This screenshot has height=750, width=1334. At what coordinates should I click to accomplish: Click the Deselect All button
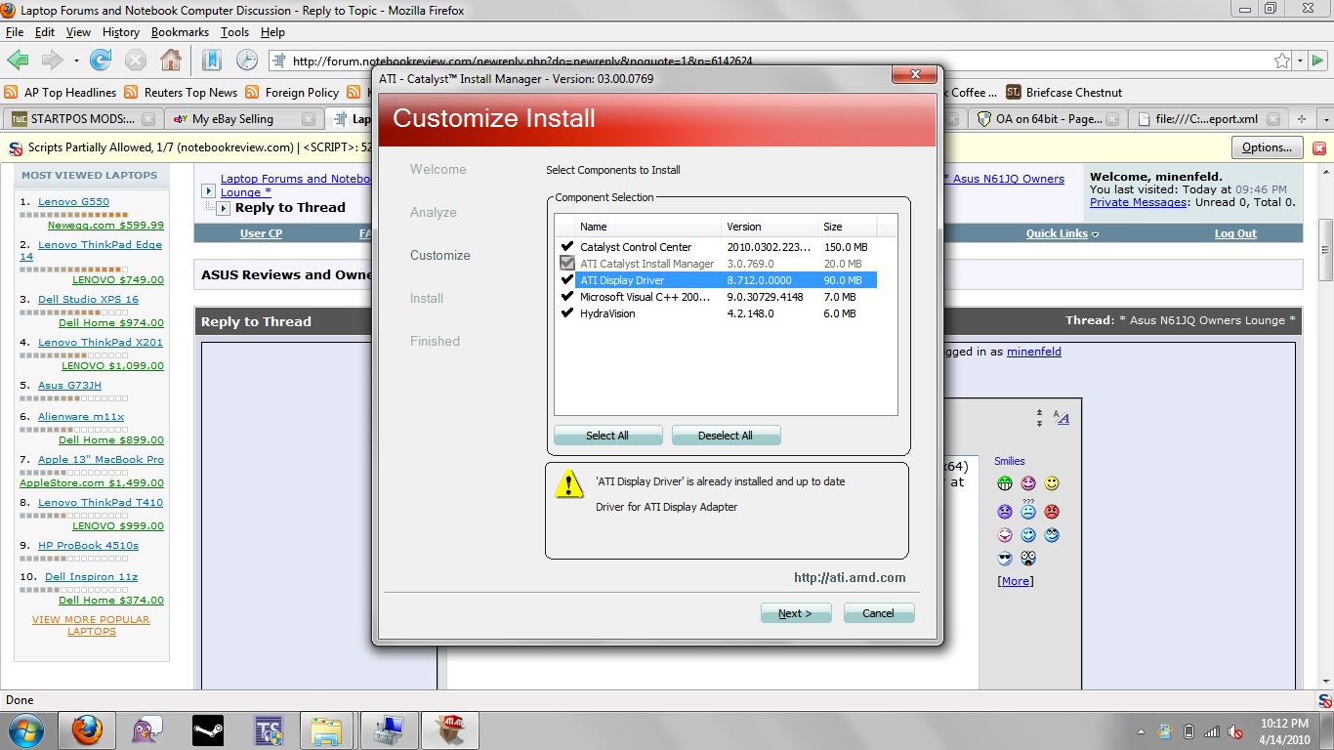pos(726,436)
